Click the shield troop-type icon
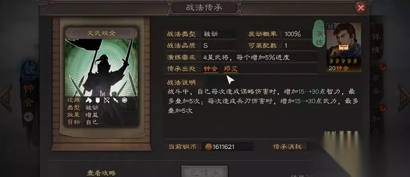This screenshot has height=177, width=410. tap(98, 100)
